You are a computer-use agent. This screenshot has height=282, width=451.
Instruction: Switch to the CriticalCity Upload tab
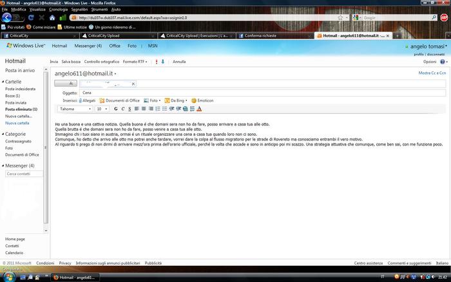pos(118,35)
